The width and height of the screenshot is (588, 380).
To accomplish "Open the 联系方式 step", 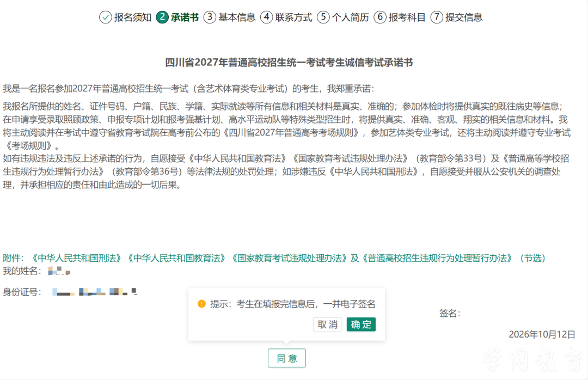I will coord(293,17).
